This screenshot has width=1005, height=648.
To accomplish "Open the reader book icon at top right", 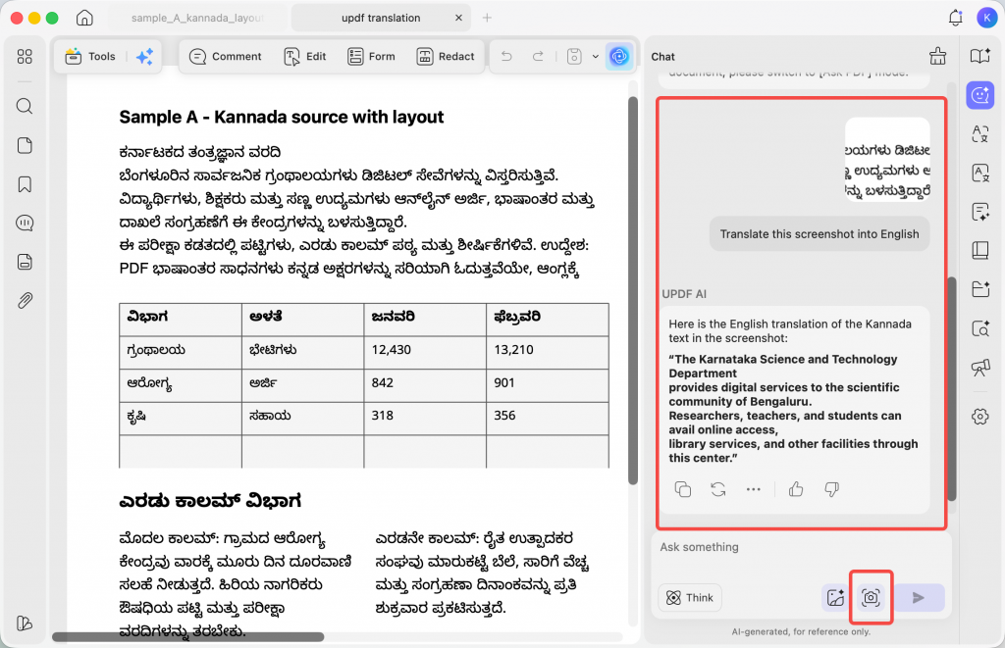I will coord(980,56).
